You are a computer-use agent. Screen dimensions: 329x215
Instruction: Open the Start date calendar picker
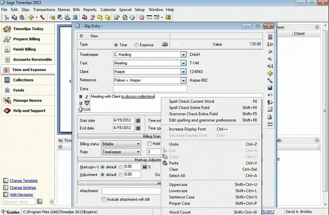click(x=138, y=120)
